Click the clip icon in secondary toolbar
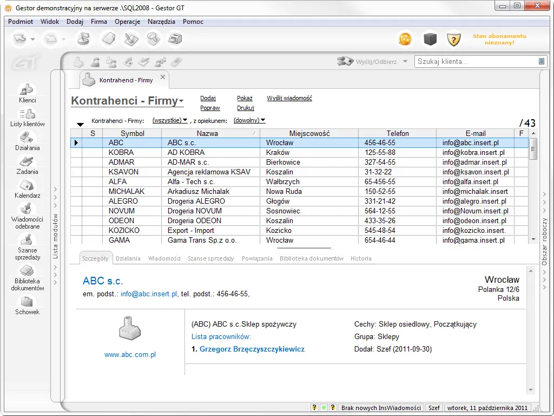This screenshot has height=416, width=554. (176, 62)
